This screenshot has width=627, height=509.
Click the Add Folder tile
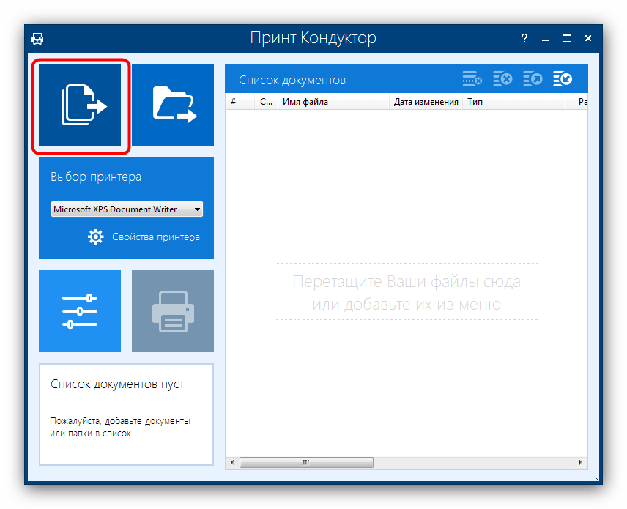173,105
